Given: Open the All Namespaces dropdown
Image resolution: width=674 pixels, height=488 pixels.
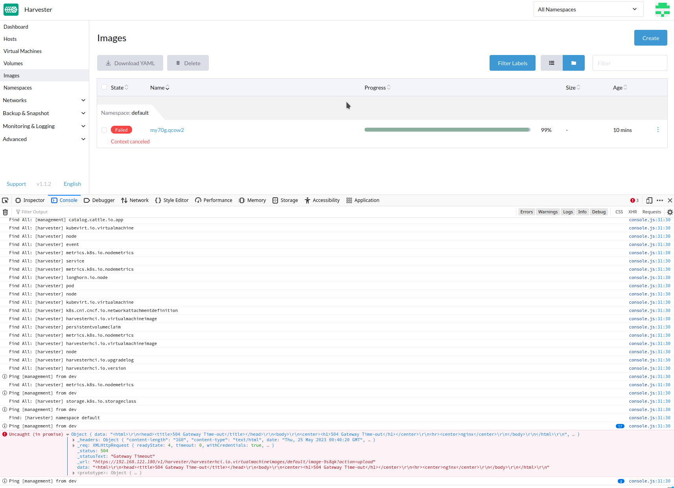Looking at the screenshot, I should click(x=588, y=9).
